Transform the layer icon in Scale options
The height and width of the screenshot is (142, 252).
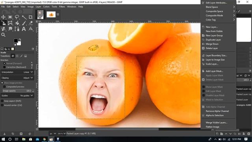coord(13,56)
